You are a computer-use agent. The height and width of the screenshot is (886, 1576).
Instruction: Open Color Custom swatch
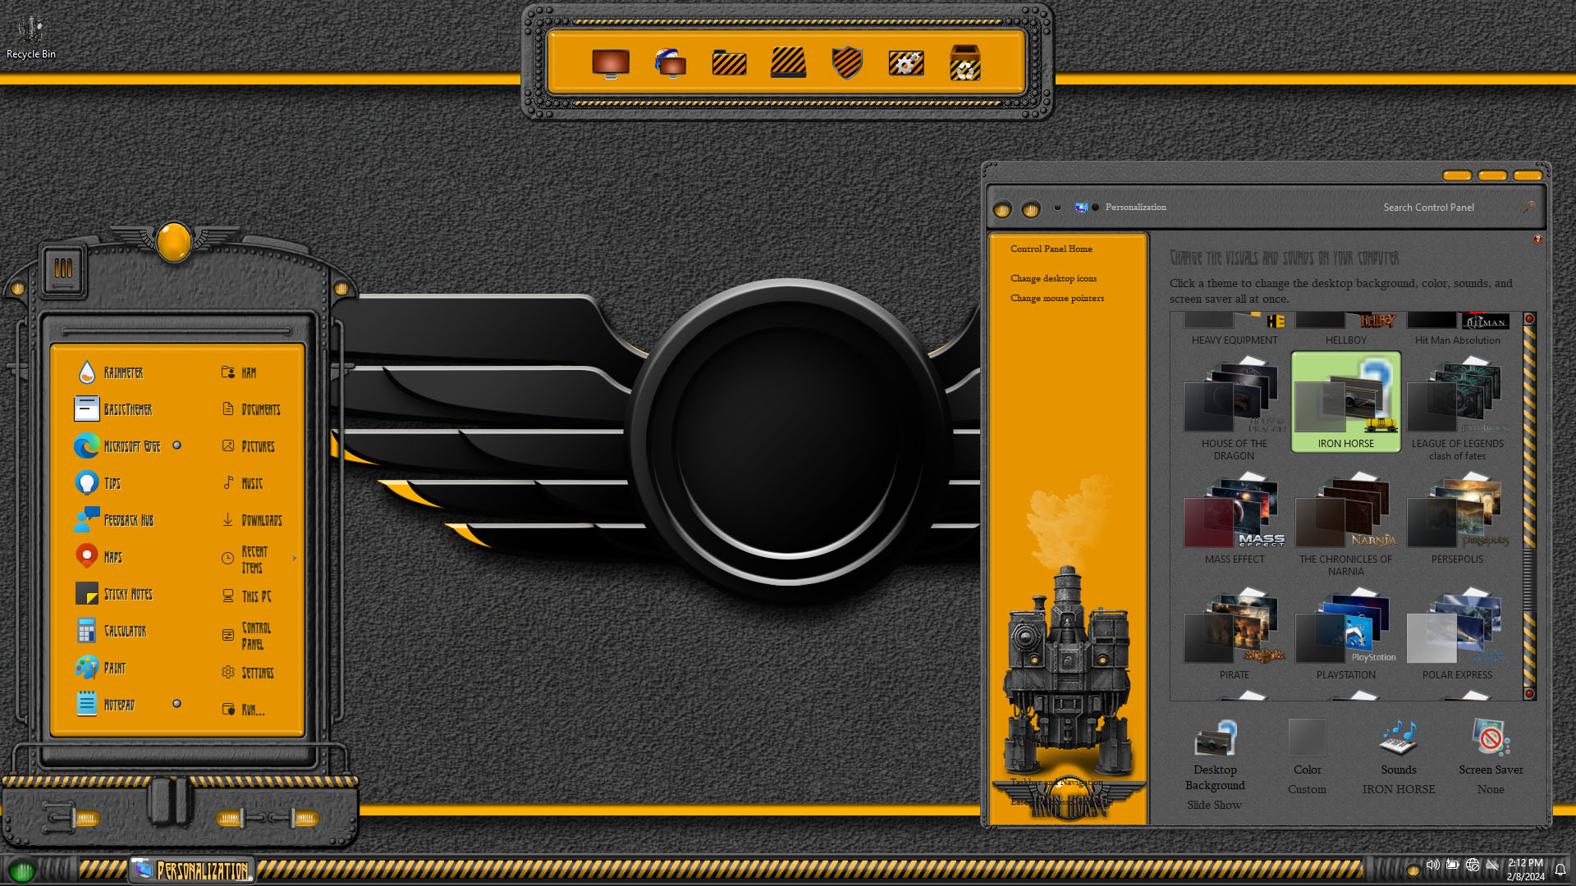1307,738
